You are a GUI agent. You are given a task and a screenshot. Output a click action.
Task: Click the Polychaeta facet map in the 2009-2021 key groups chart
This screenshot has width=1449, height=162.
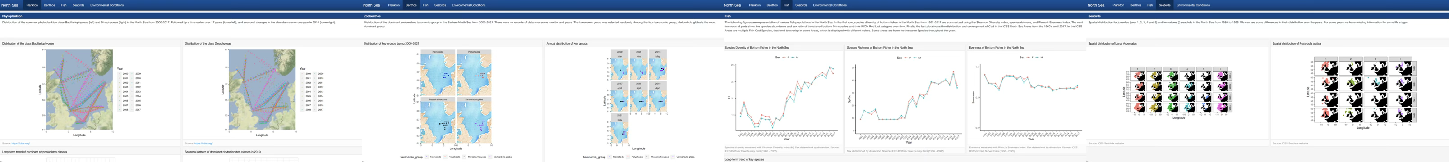coord(474,75)
